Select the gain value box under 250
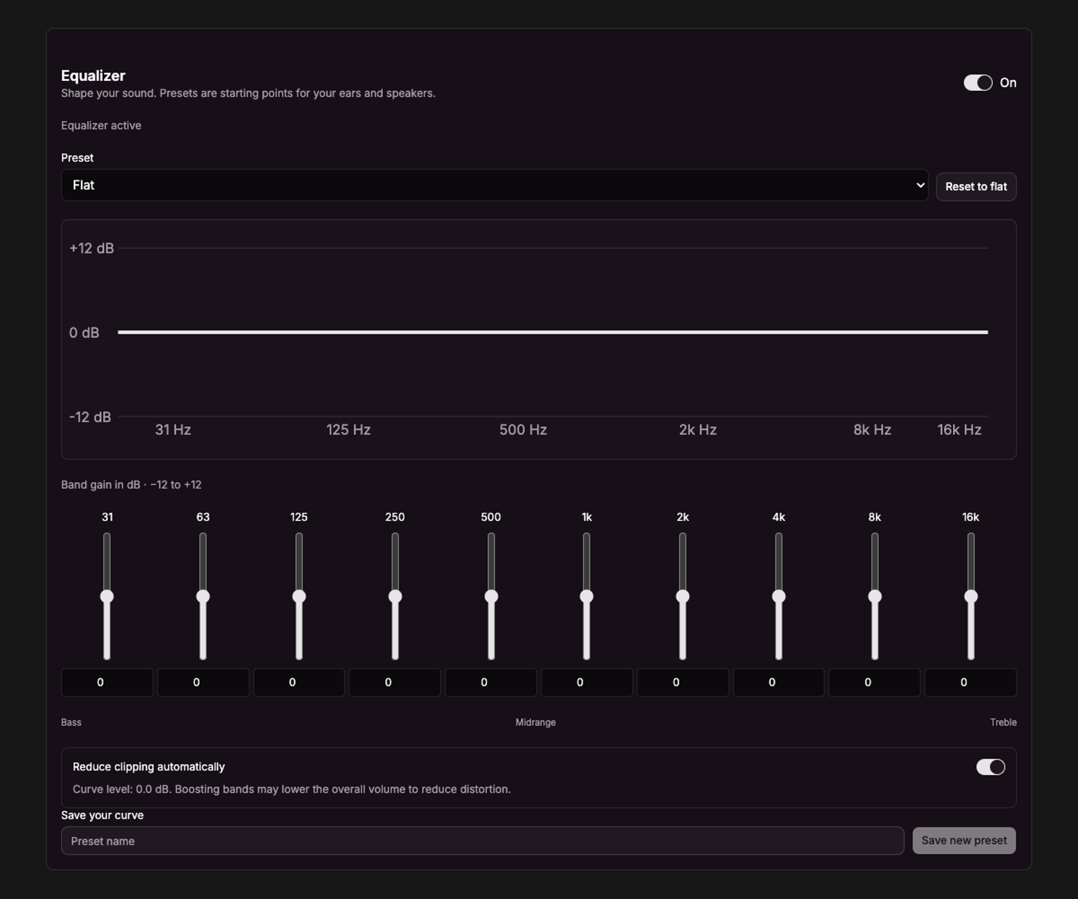 (395, 683)
